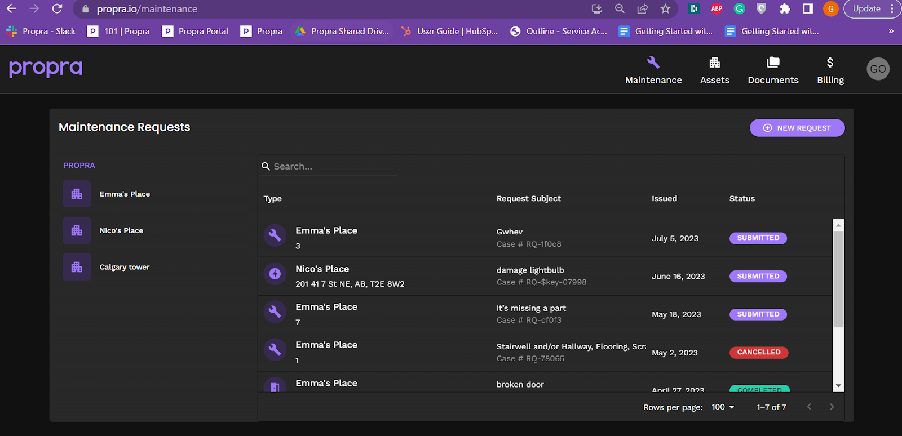Click the install app icon in address bar
Viewport: 902px width, 436px height.
pos(597,8)
